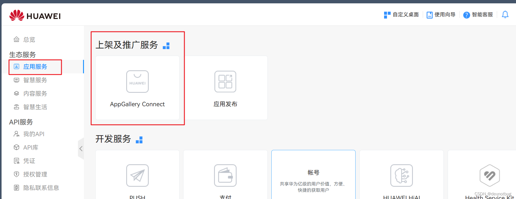516x199 pixels.
Task: Click the 授权管理 shield icon
Action: point(16,174)
